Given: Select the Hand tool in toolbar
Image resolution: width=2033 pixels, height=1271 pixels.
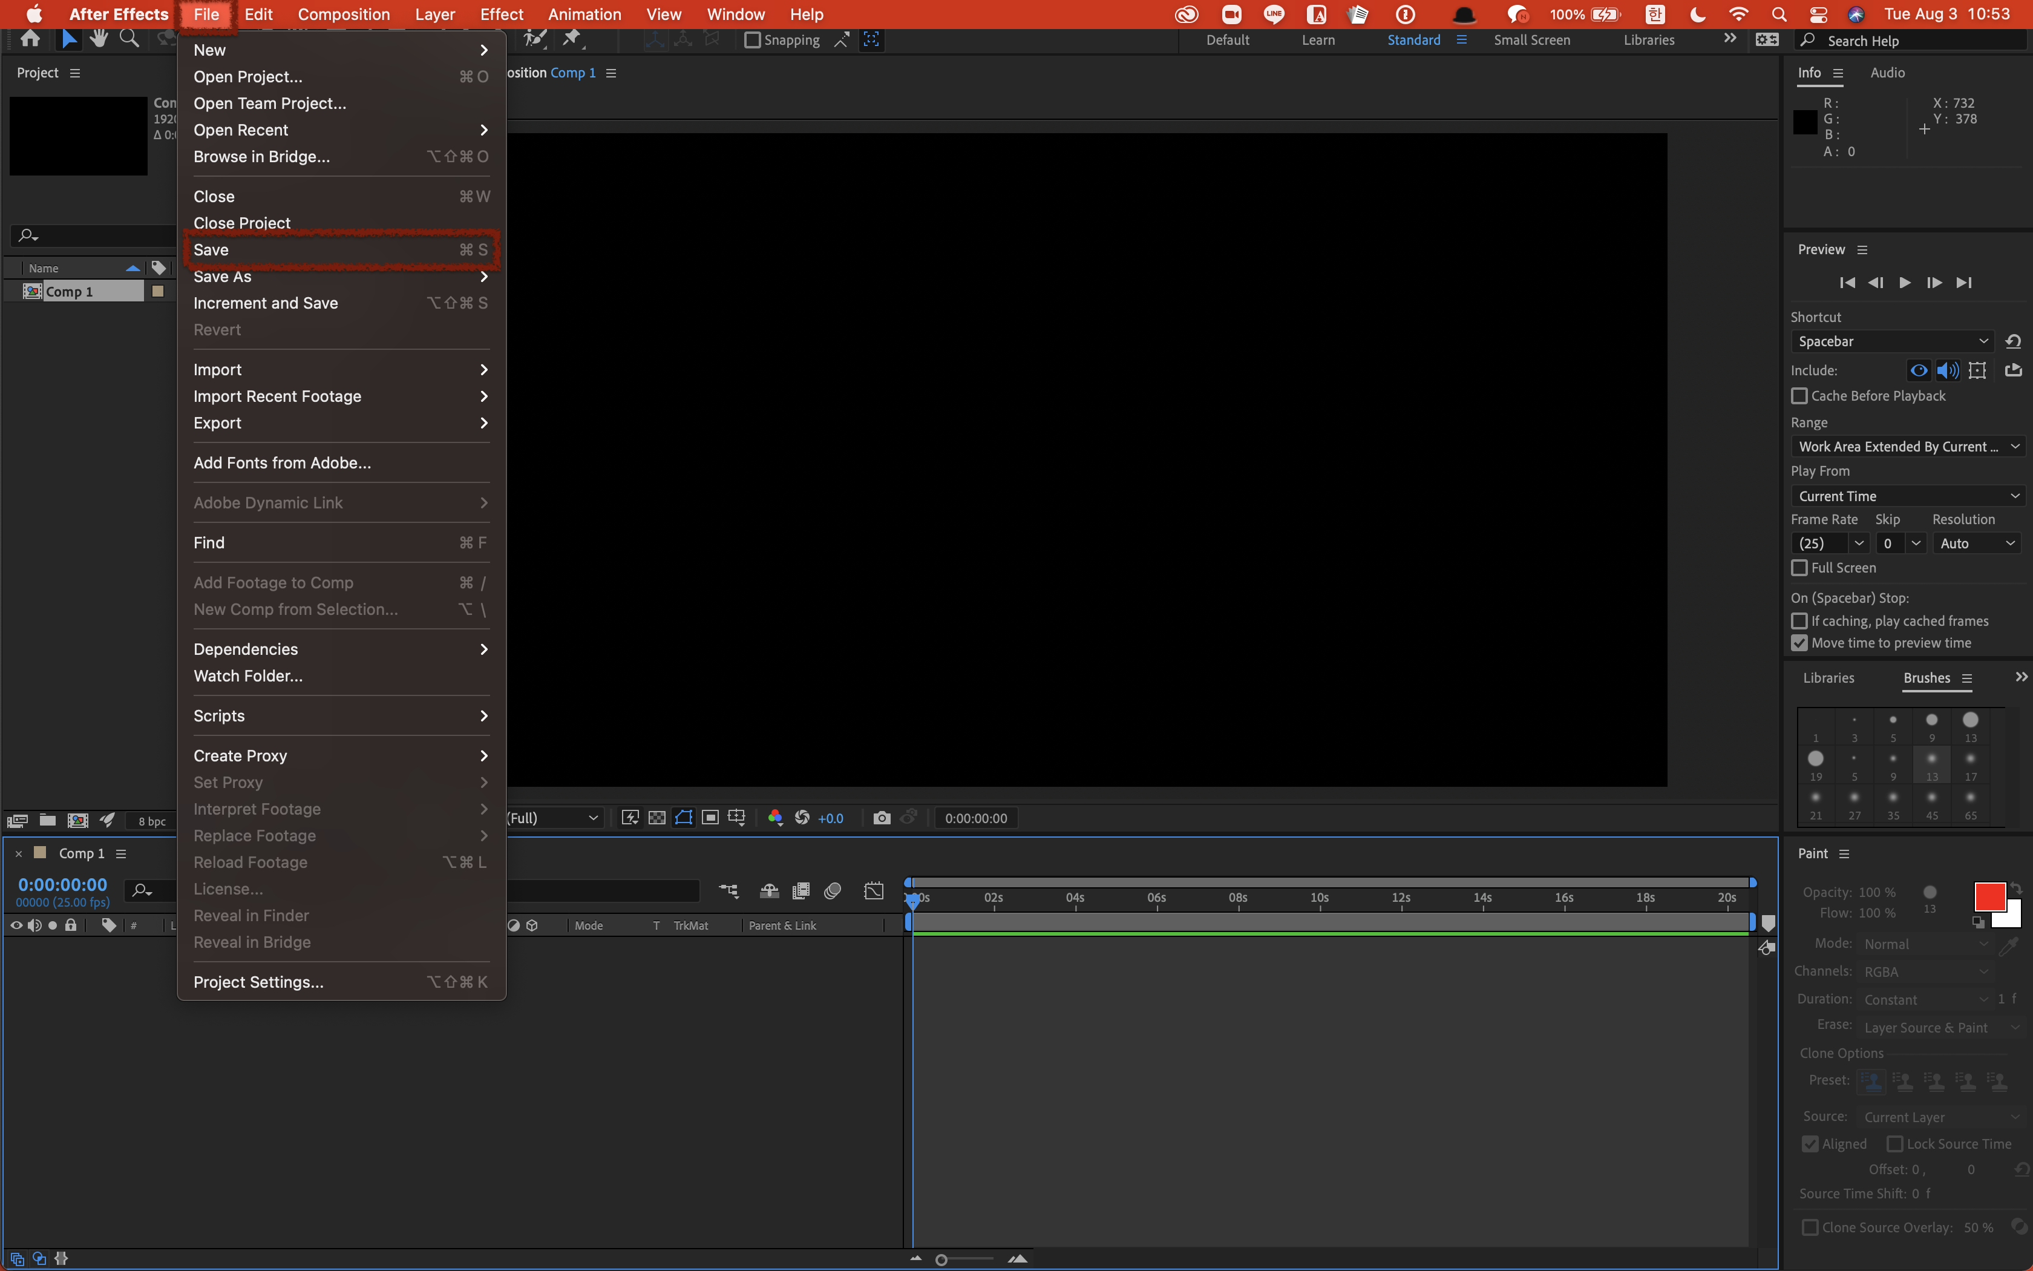Looking at the screenshot, I should click(99, 39).
